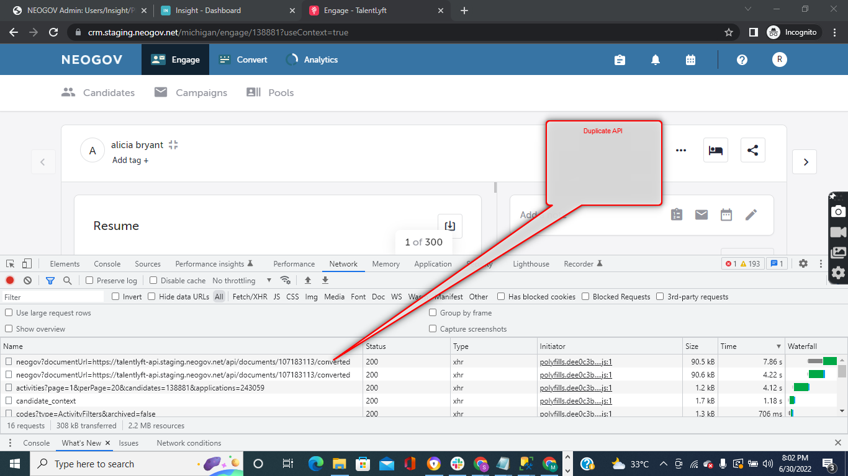Click the share candidate icon

[752, 150]
